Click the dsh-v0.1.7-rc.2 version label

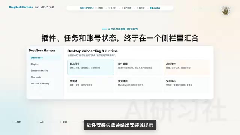tap(44, 7)
